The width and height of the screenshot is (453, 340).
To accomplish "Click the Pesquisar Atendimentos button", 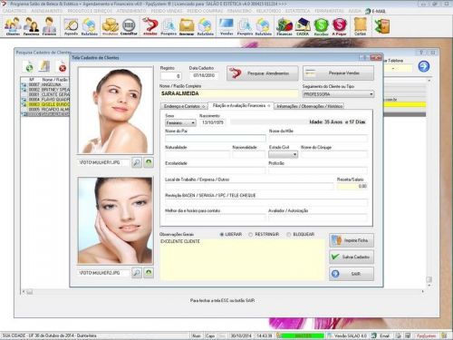I will tap(263, 73).
